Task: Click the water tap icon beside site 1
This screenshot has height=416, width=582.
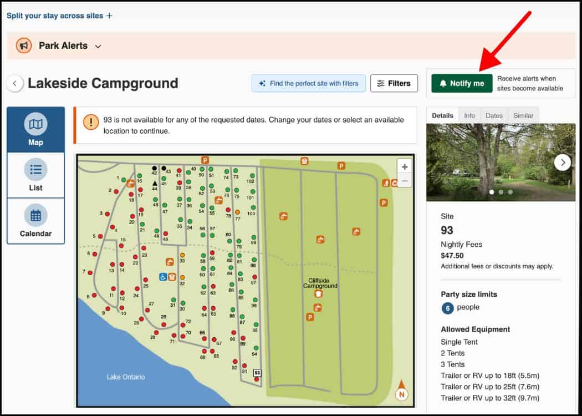Action: click(x=130, y=183)
